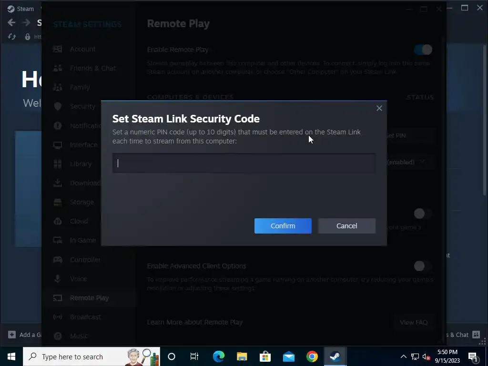Screen dimensions: 488x366
Task: Toggle Enable Advanced Client Options switch
Action: tap(423, 266)
